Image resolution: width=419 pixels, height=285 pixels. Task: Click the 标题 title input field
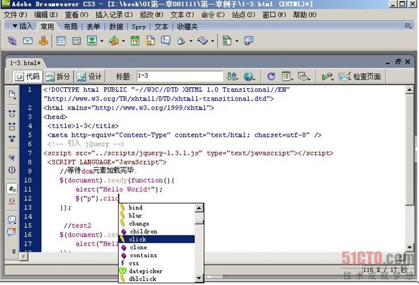tap(179, 76)
